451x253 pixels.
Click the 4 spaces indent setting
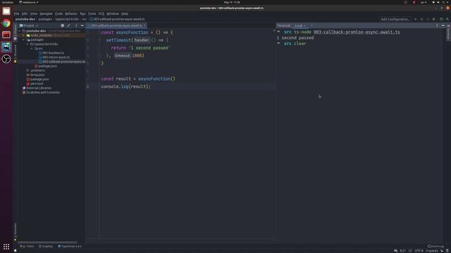coord(432,251)
